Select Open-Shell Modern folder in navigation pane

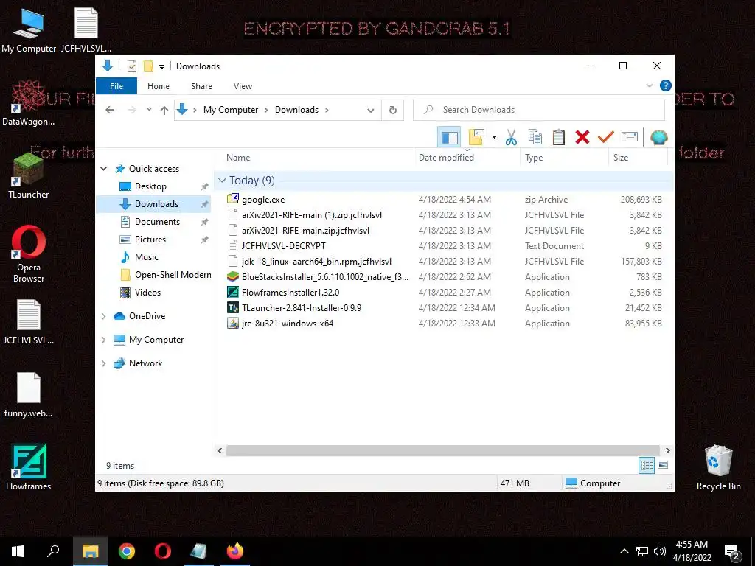pos(173,275)
